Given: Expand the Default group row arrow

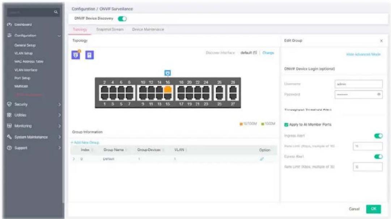Looking at the screenshot, I should tap(73, 159).
